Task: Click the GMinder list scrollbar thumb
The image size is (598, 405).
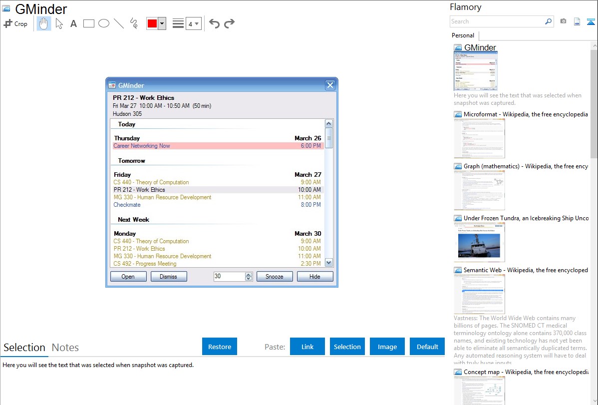Action: (329, 138)
